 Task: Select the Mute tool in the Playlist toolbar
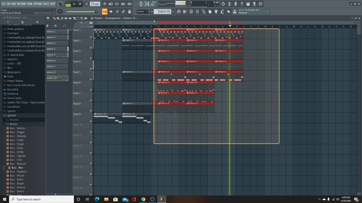click(66, 18)
